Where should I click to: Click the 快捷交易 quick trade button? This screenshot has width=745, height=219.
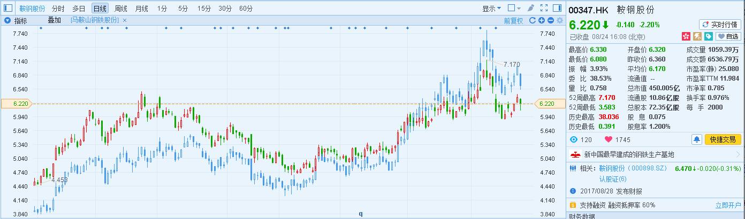723,139
